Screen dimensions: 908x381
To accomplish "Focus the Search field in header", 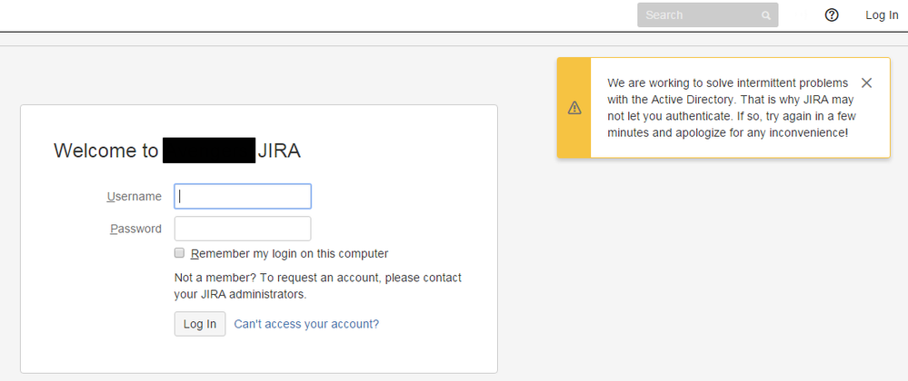I will [708, 15].
